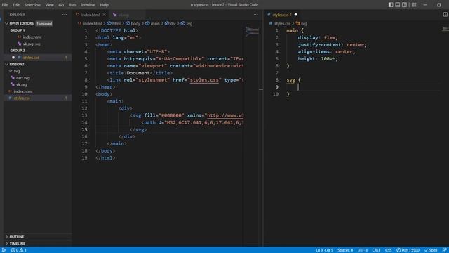
Task: Change indentation via Spaces: 4
Action: click(345, 250)
